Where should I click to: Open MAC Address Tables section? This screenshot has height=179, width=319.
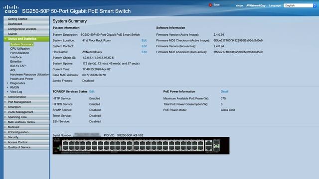click(26, 122)
